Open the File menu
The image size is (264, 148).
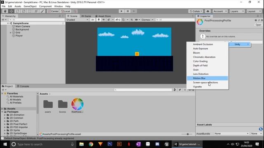[x=4, y=7]
